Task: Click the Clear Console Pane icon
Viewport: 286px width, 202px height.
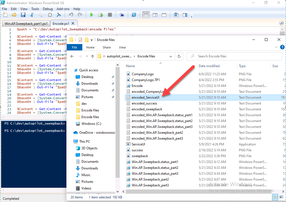Action: [x=59, y=15]
